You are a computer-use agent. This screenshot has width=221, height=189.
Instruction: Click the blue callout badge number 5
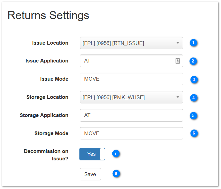193,115
